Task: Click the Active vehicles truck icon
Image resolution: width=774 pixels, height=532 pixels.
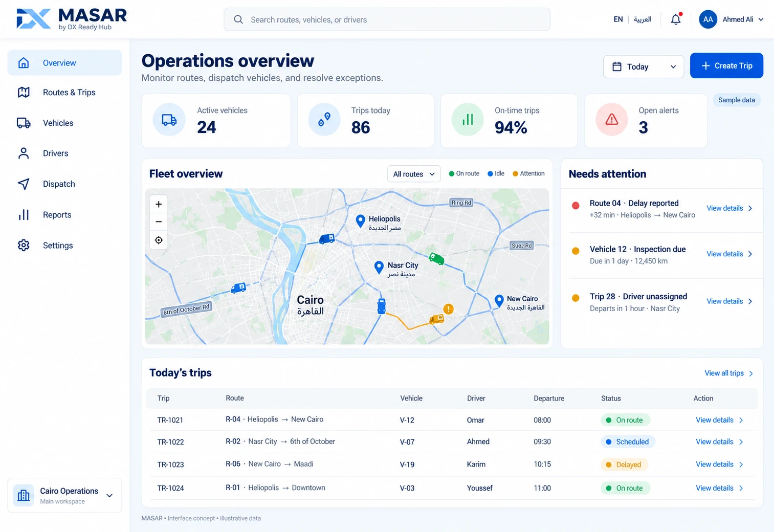Action: tap(169, 120)
